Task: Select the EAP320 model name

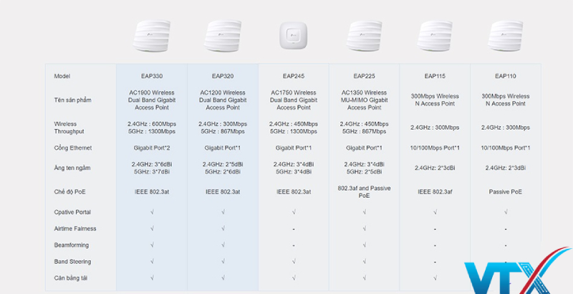Action: click(x=223, y=76)
